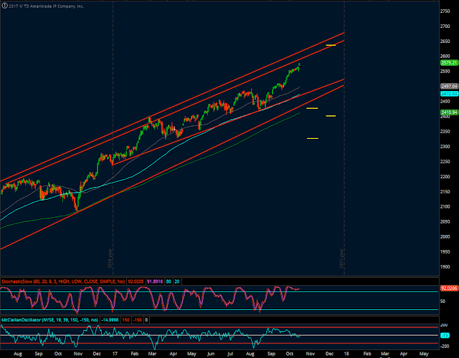459x358 pixels.
Task: Click the purple 91.8916 stochastic value
Action: click(155, 281)
